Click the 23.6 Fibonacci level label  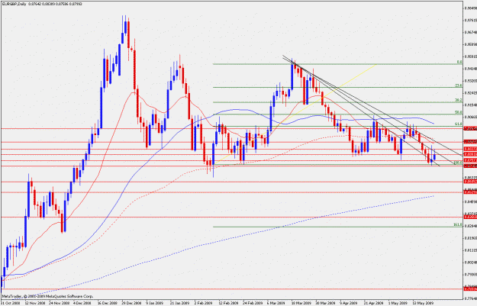(459, 85)
